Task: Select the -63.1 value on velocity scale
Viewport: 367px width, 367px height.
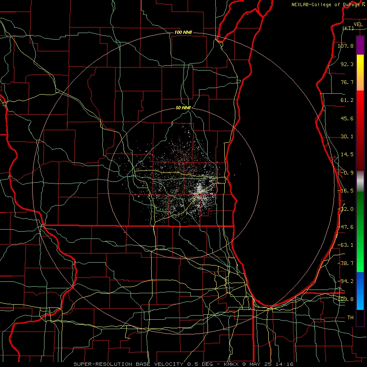Action: [345, 245]
